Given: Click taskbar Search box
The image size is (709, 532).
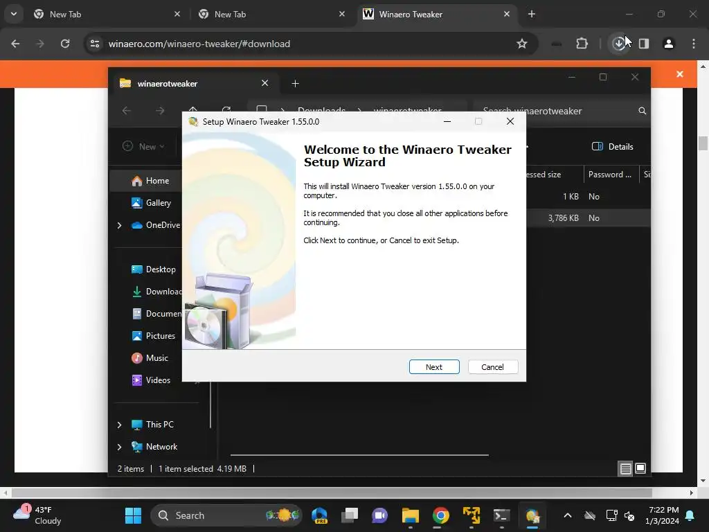Looking at the screenshot, I should click(226, 515).
